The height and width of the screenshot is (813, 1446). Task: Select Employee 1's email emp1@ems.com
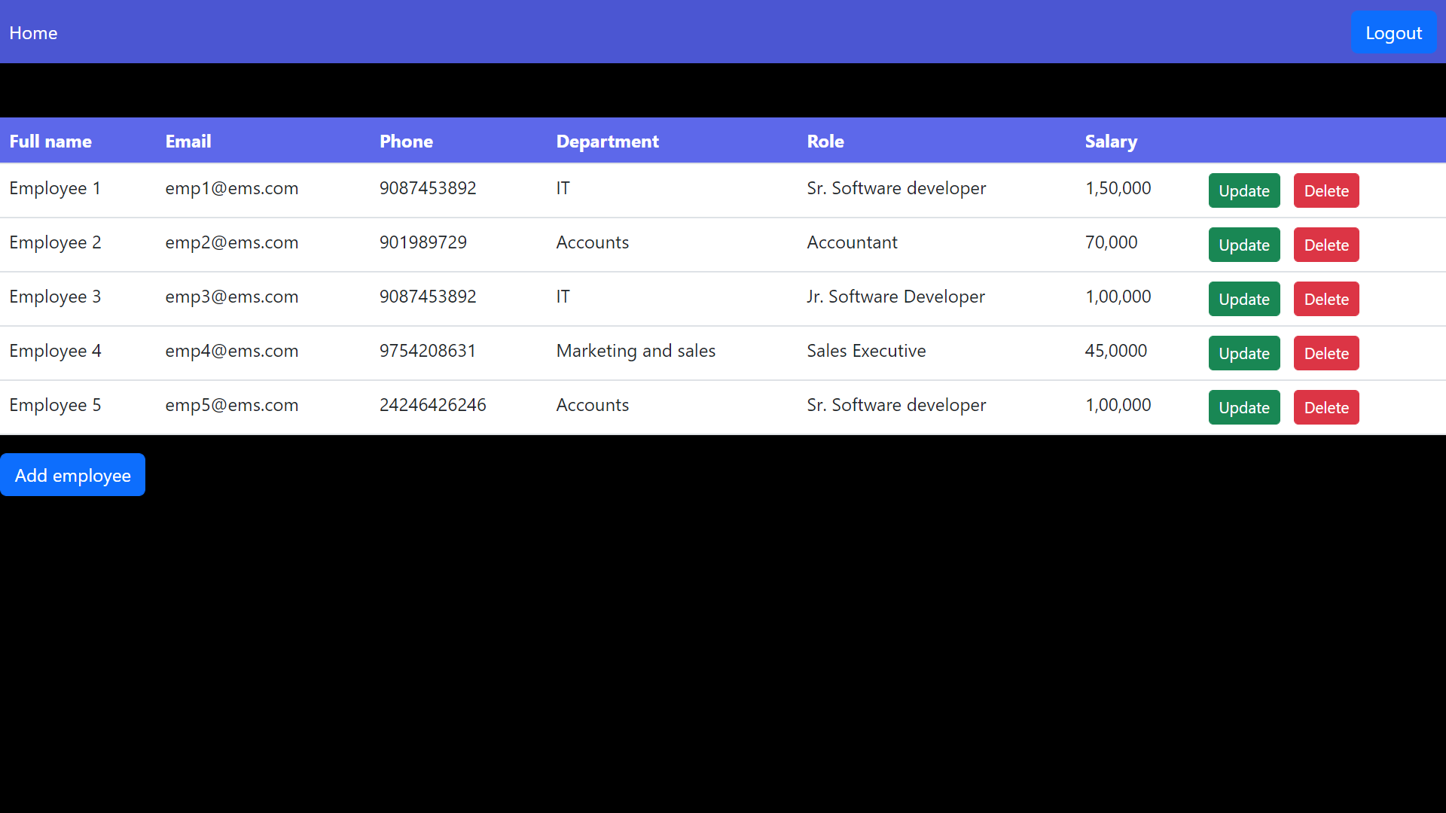point(231,188)
